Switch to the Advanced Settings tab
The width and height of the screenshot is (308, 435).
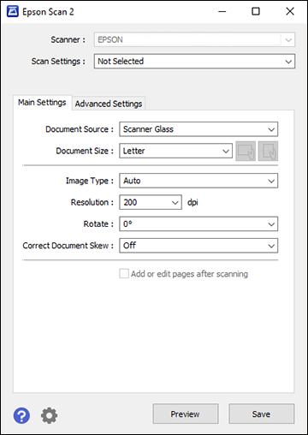point(109,104)
